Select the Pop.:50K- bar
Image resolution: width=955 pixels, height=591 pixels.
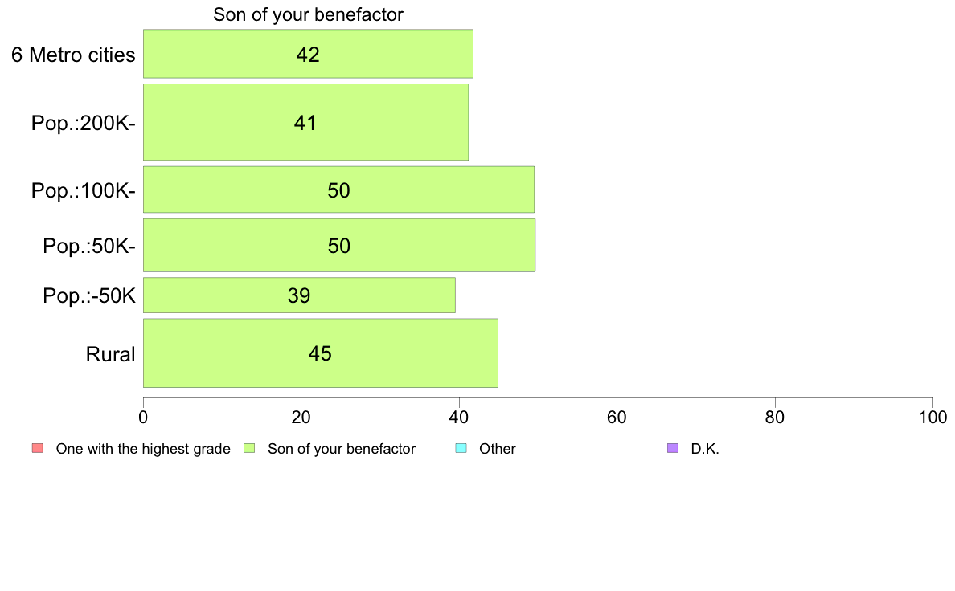point(339,245)
